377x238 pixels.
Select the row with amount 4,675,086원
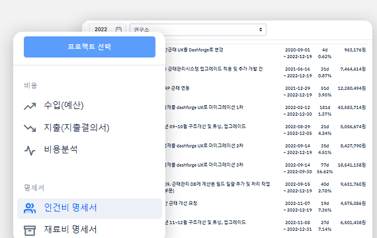tap(266, 207)
